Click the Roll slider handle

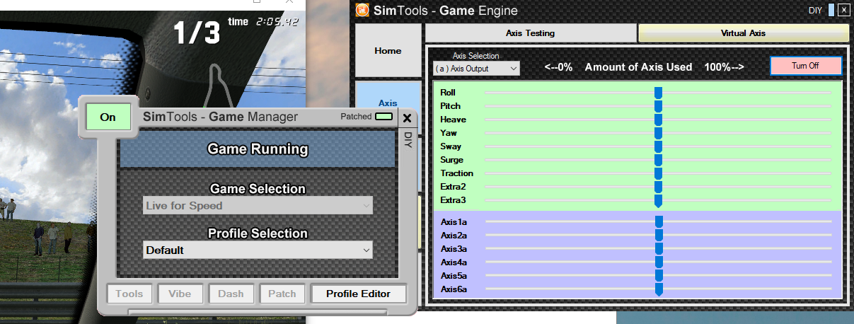[x=659, y=93]
